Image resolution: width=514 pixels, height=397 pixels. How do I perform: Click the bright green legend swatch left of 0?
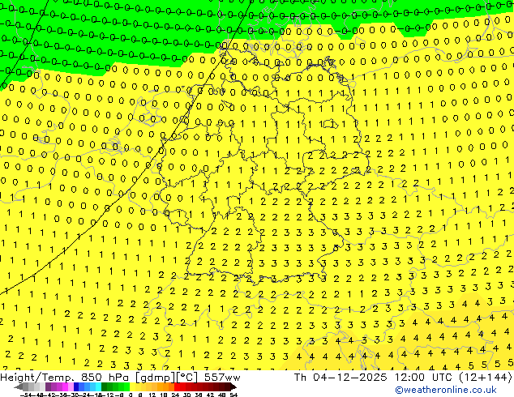tap(126, 387)
